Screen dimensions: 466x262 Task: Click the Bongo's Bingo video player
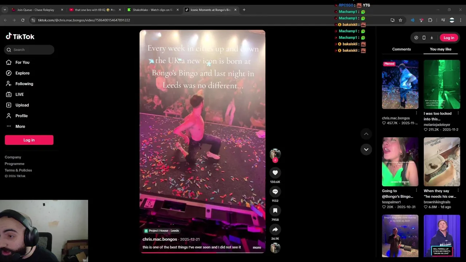click(x=202, y=141)
